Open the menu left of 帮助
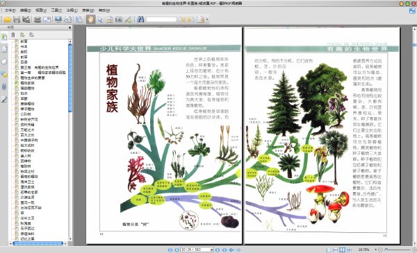The width and height of the screenshot is (417, 253). click(x=88, y=10)
